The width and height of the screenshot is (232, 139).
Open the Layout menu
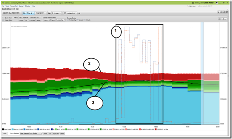(21, 6)
